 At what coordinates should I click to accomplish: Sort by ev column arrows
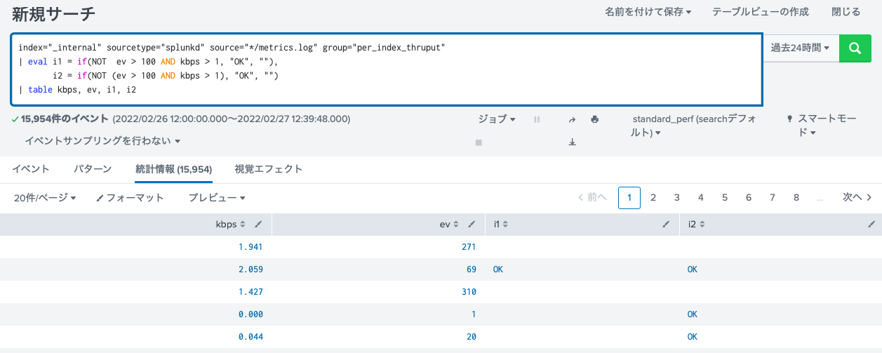[x=456, y=225]
